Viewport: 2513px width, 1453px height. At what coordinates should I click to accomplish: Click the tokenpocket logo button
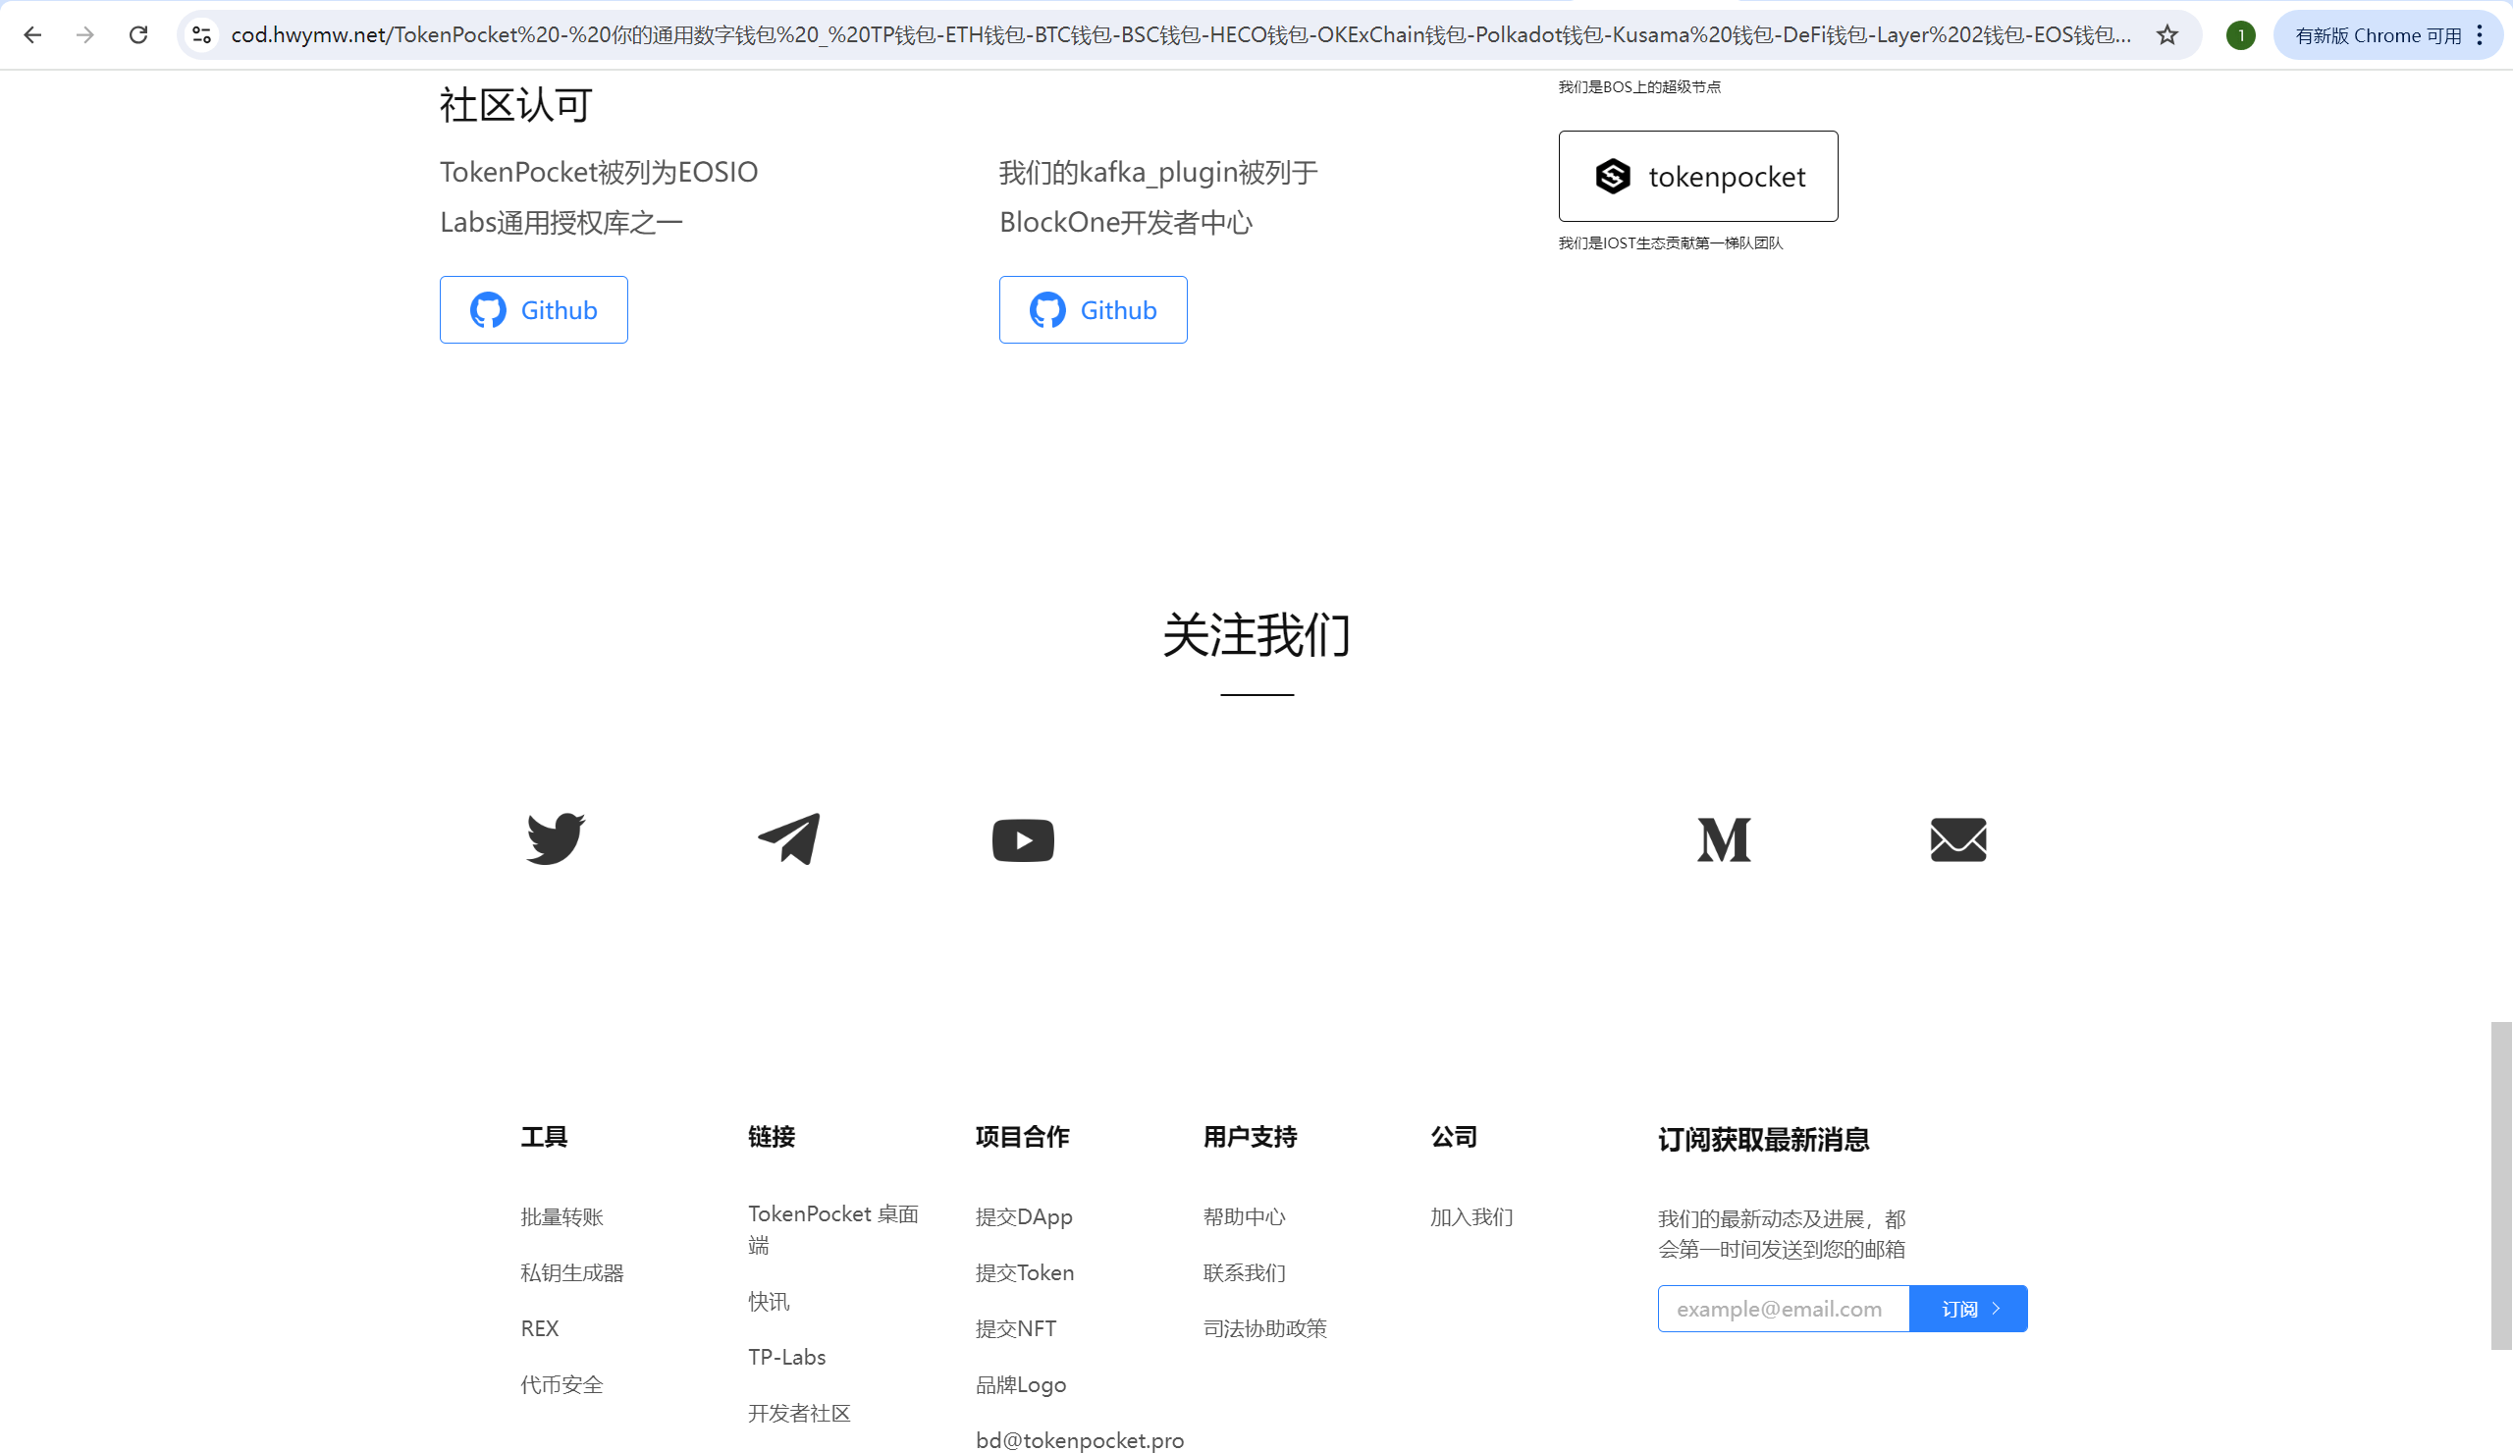point(1698,177)
